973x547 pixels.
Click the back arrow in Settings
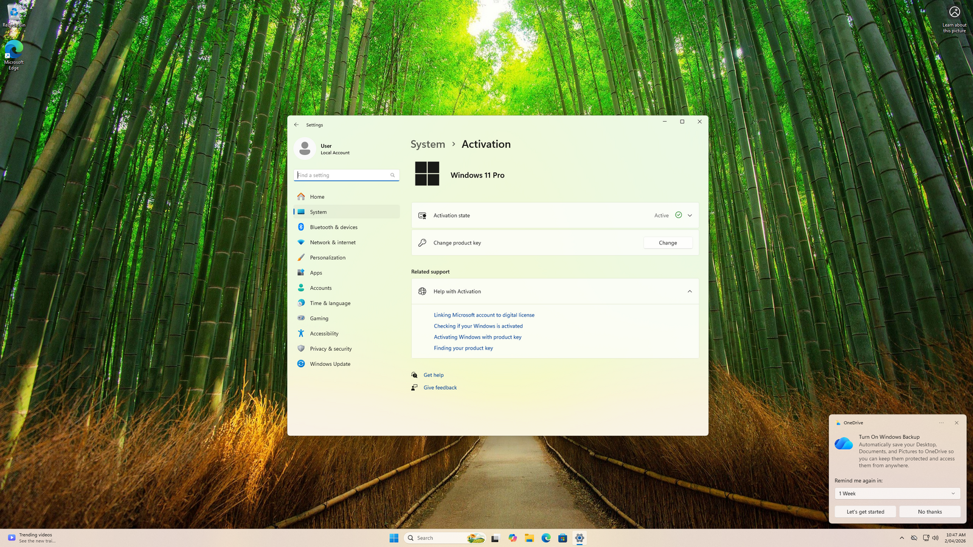coord(296,125)
